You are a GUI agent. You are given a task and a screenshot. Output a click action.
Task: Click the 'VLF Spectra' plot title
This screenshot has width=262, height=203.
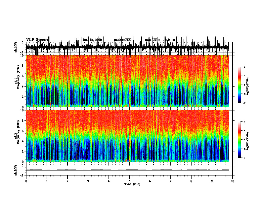tap(37, 40)
